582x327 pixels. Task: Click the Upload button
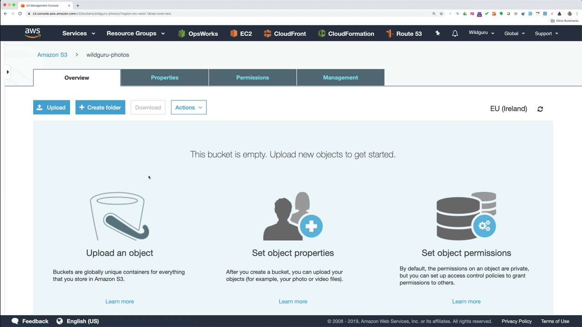51,108
